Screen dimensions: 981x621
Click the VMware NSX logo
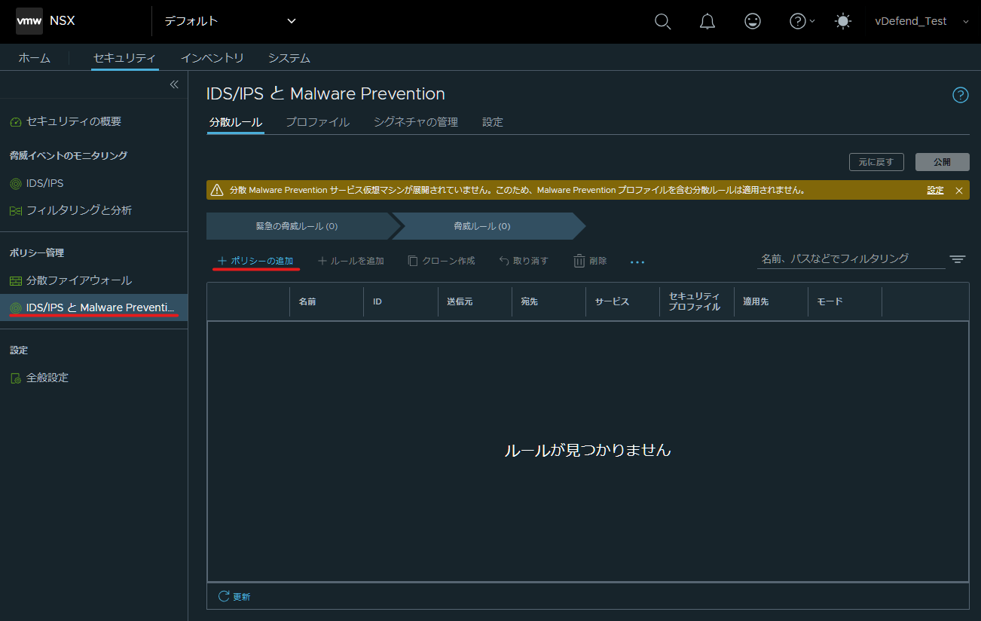pos(29,21)
